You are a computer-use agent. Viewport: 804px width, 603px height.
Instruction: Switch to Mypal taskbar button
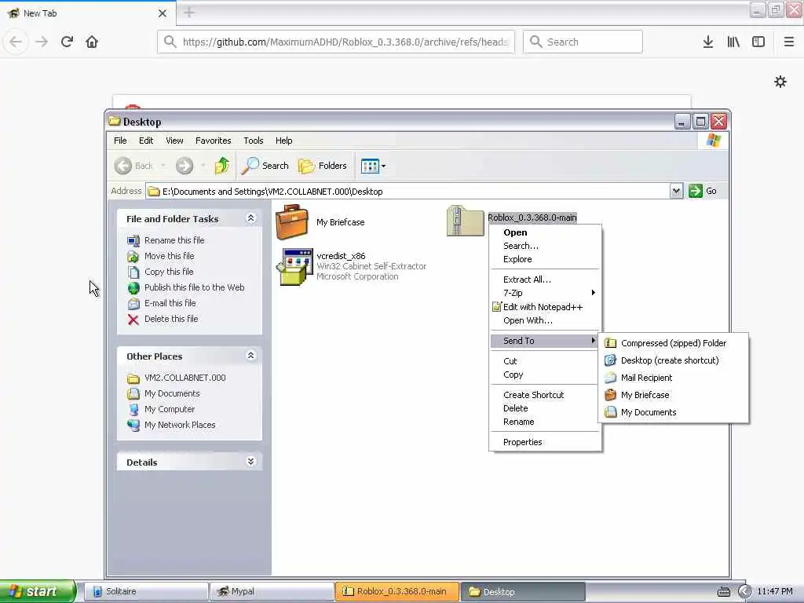pyautogui.click(x=272, y=591)
